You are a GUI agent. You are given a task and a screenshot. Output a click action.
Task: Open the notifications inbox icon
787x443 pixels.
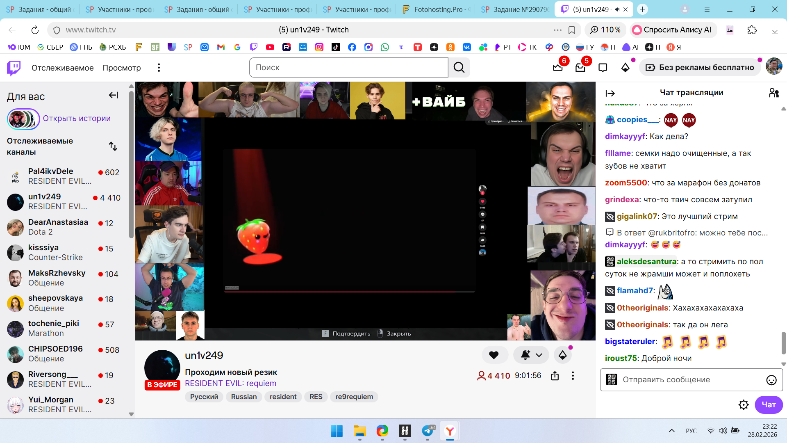(580, 68)
